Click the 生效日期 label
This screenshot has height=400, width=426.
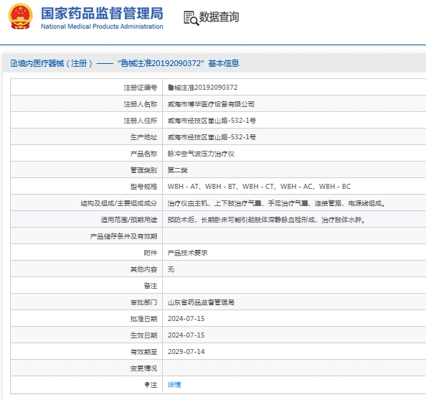click(x=143, y=335)
